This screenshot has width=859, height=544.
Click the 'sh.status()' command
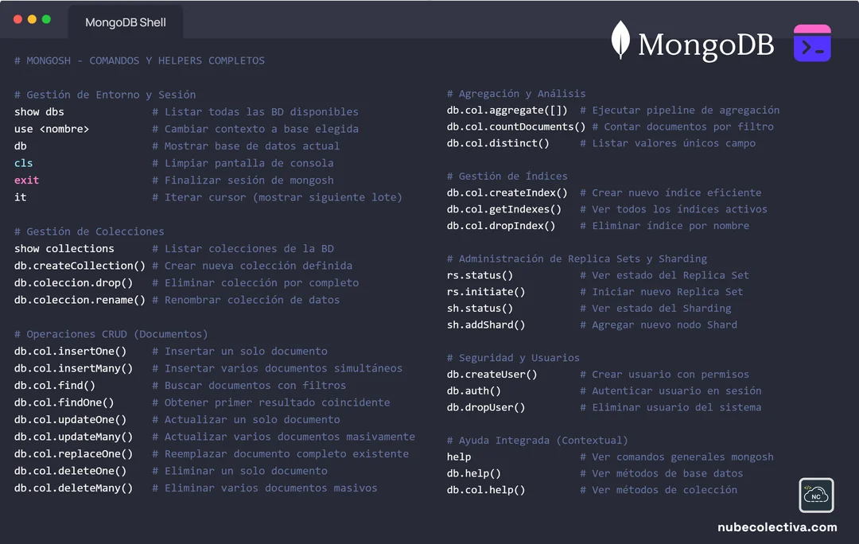click(x=480, y=309)
